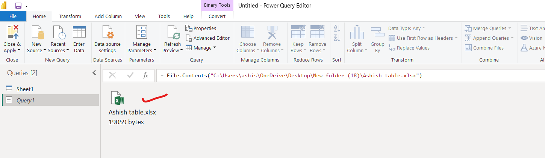Expand the Refresh Preview dropdown

(x=173, y=51)
